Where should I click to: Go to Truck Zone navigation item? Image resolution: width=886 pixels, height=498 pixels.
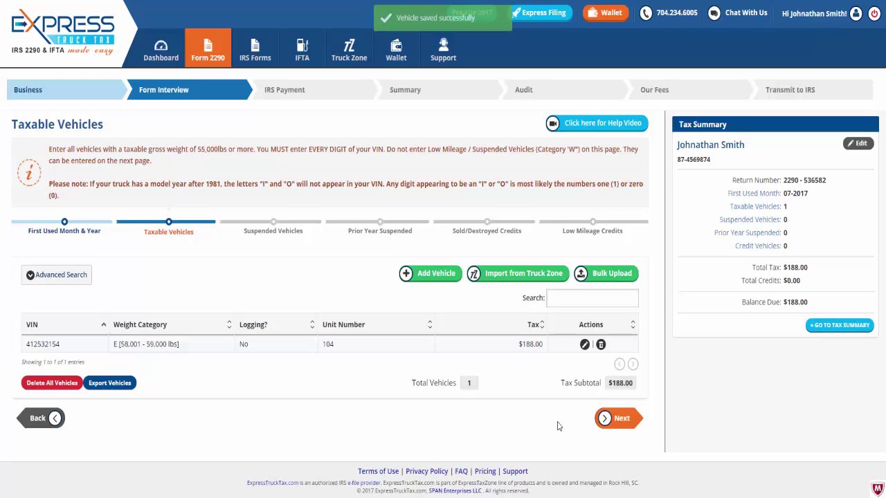[x=349, y=50]
